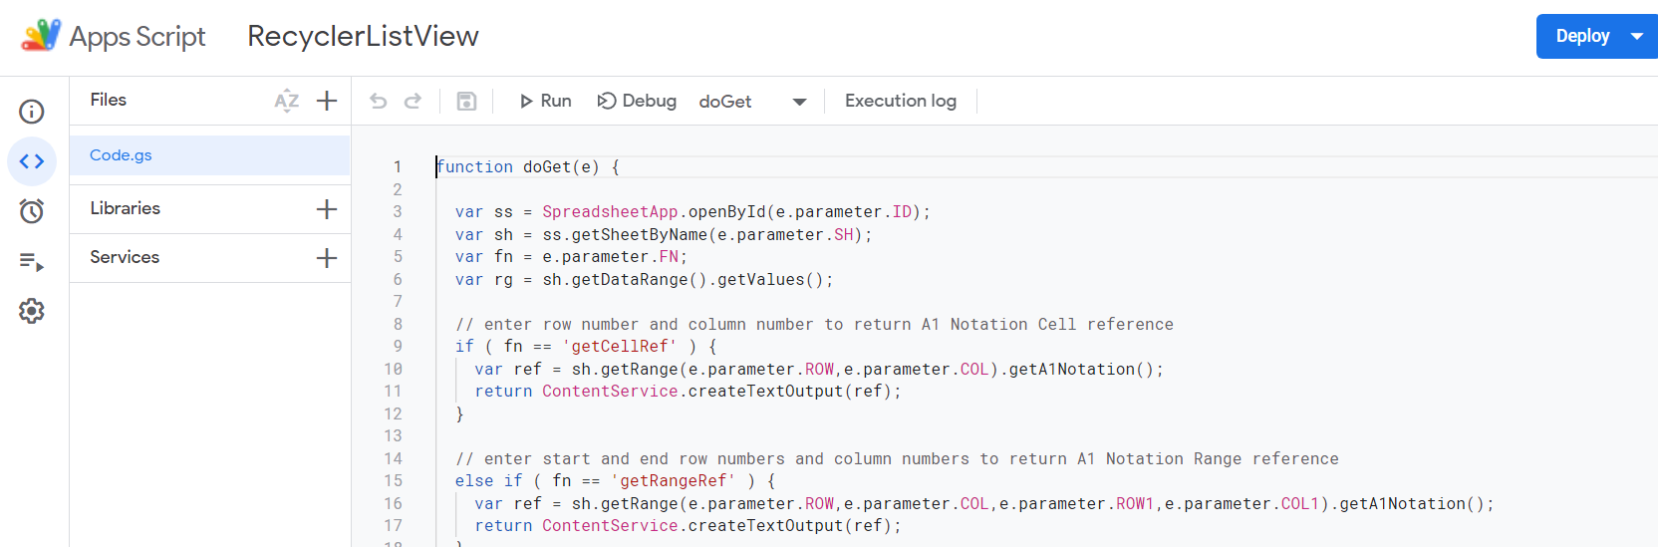Start Debug on the selected function
The height and width of the screenshot is (547, 1658).
tap(637, 101)
